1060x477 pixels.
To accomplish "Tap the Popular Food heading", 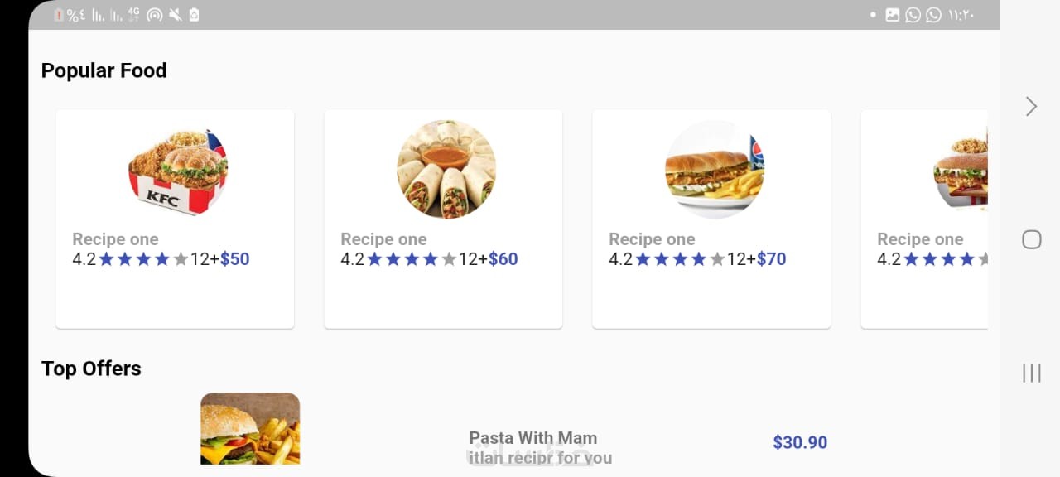I will click(104, 71).
